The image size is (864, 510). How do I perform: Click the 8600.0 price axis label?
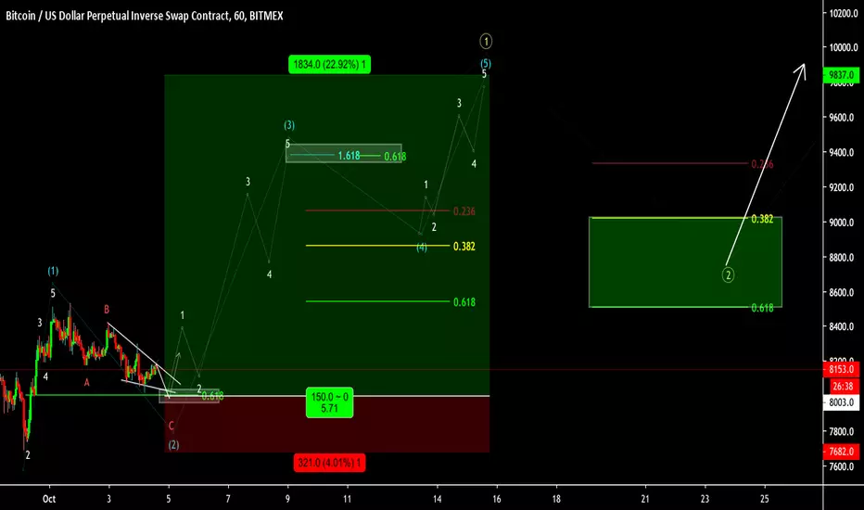[x=843, y=293]
